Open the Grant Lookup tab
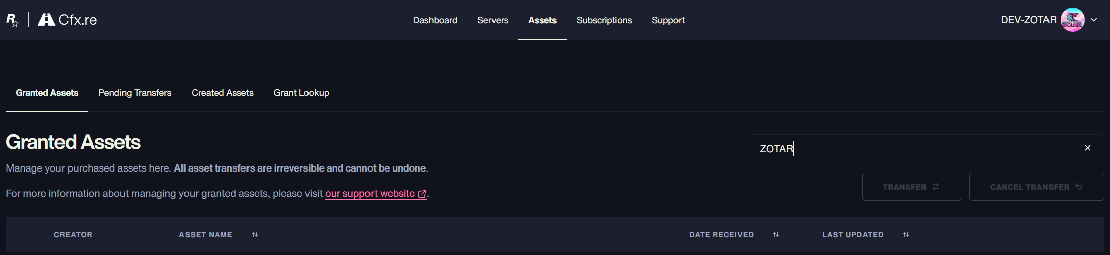Image resolution: width=1110 pixels, height=255 pixels. [301, 93]
